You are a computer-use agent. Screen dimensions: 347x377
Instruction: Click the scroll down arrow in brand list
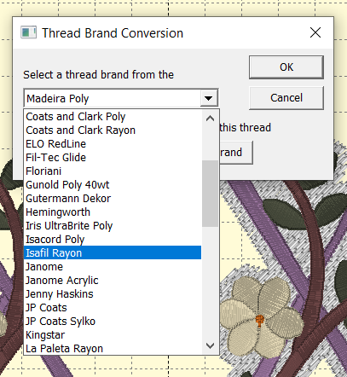(210, 345)
